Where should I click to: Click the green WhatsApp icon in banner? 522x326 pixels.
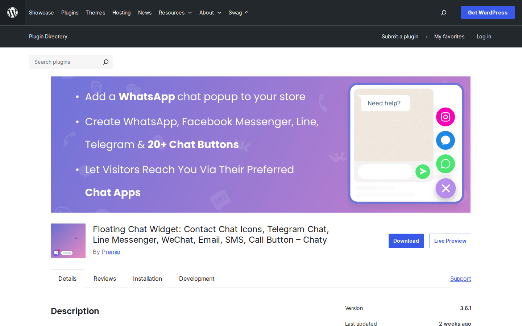(446, 164)
